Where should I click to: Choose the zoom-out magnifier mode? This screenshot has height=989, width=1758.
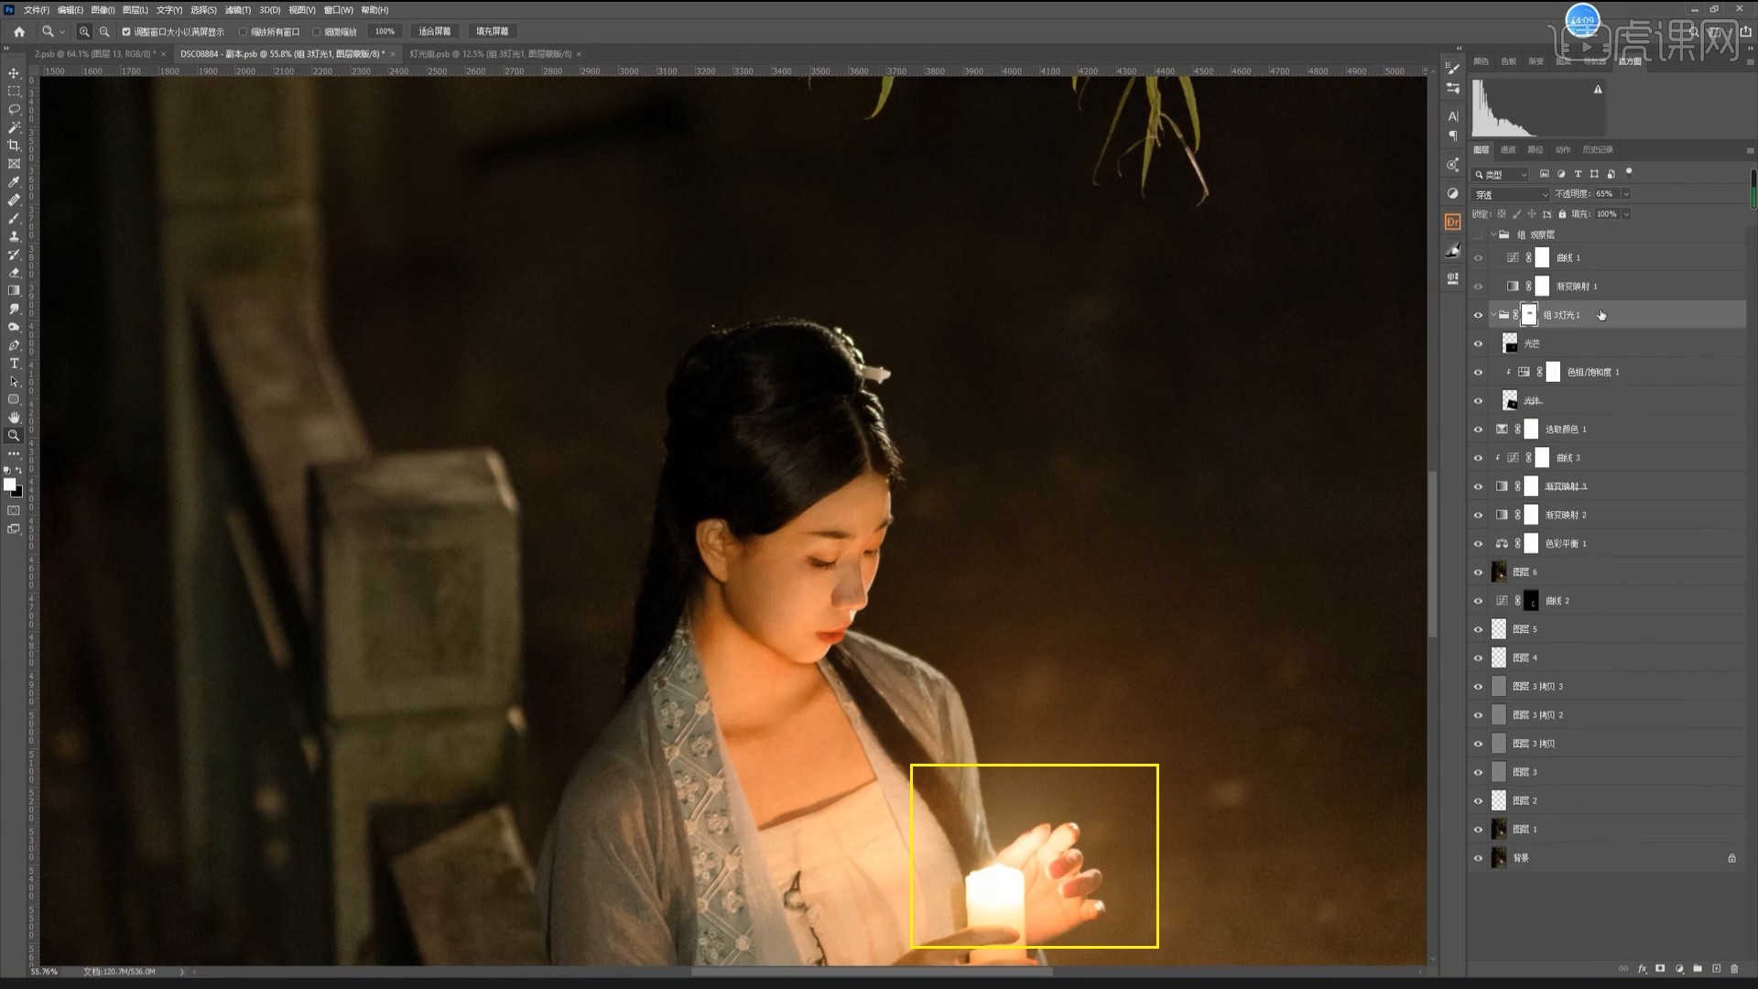104,31
